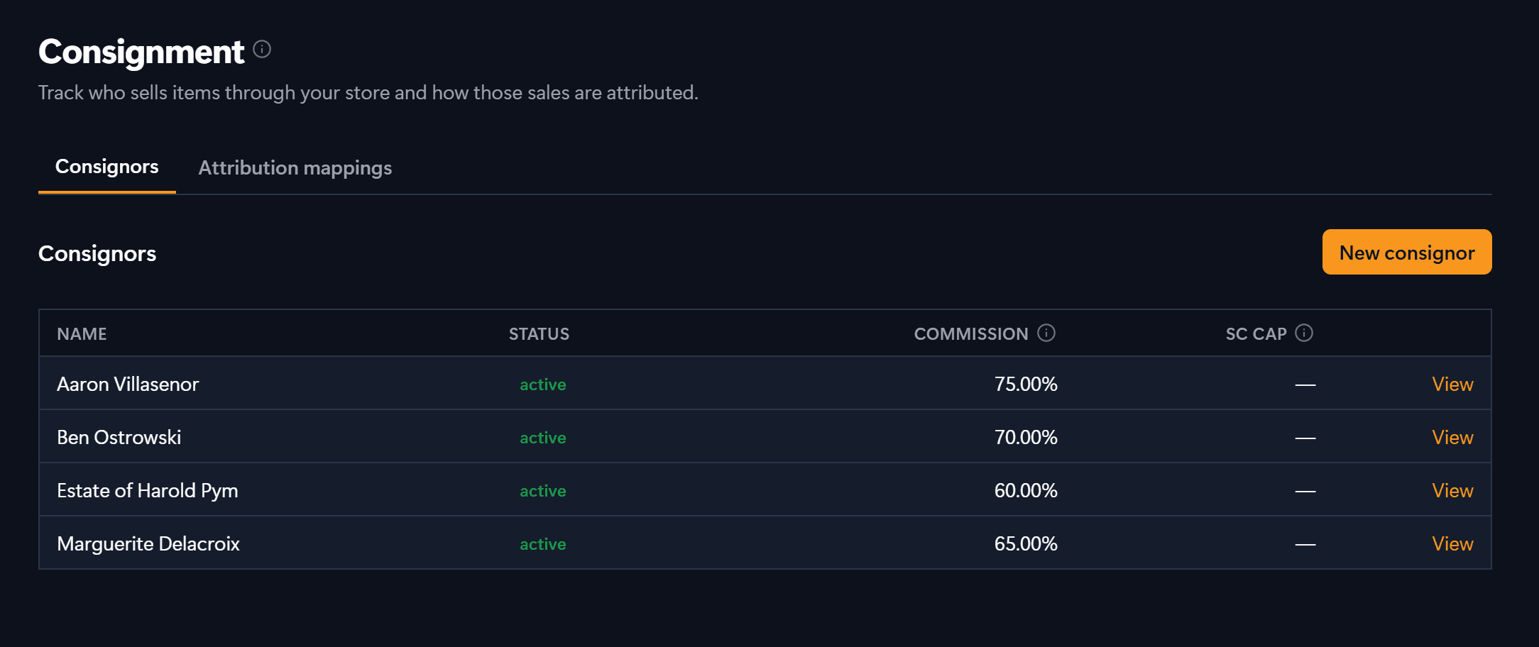Viewport: 1539px width, 647px height.
Task: Click the Consignors section heading
Action: [97, 253]
